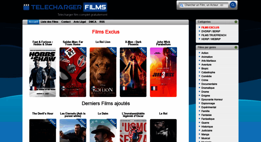The height and width of the screenshot is (142, 261).
Task: Browse the Musical genre
Action: (x=206, y=138)
